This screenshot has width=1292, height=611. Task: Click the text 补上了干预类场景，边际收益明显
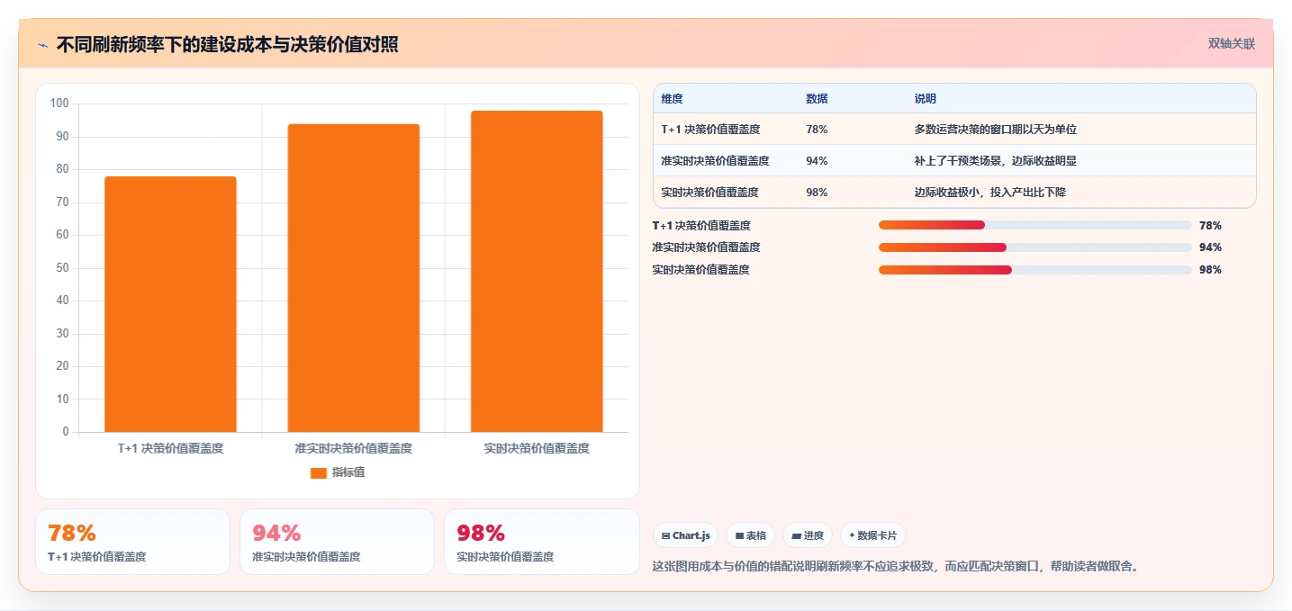tap(995, 161)
